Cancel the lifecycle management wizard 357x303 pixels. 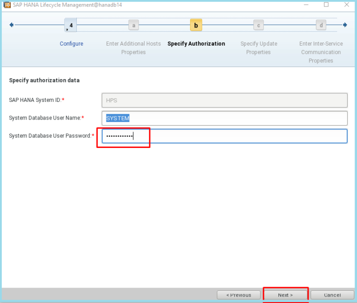click(x=332, y=295)
